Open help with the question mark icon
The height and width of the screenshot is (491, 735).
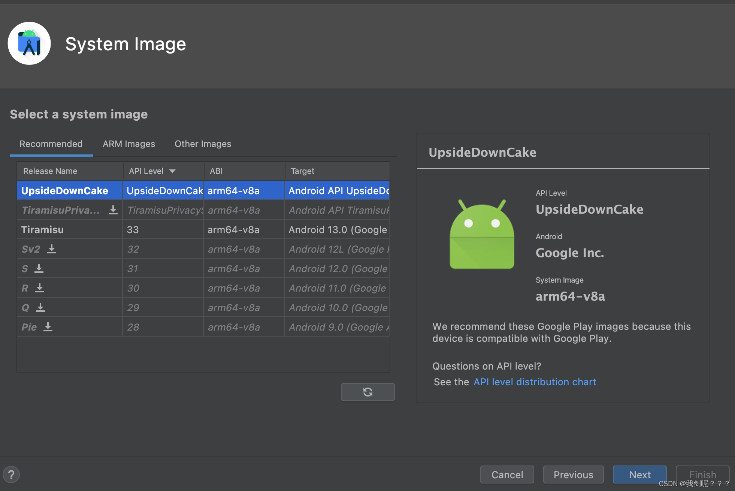(11, 475)
